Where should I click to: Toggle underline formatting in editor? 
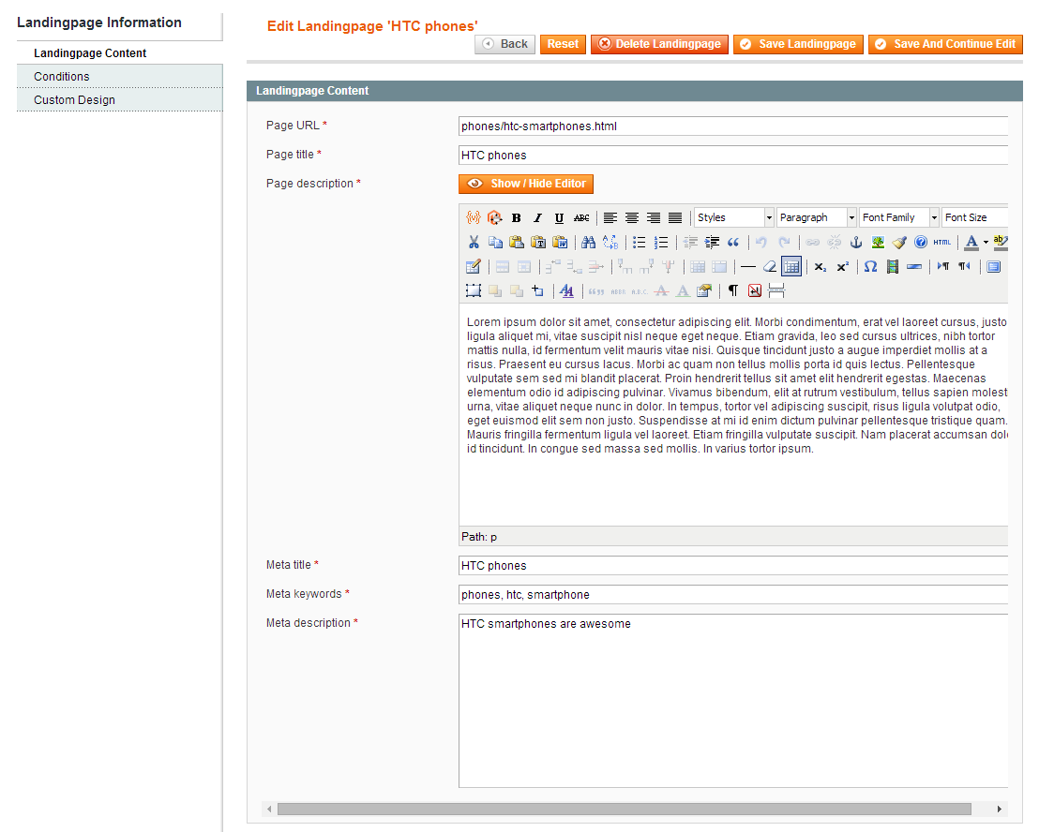point(559,217)
